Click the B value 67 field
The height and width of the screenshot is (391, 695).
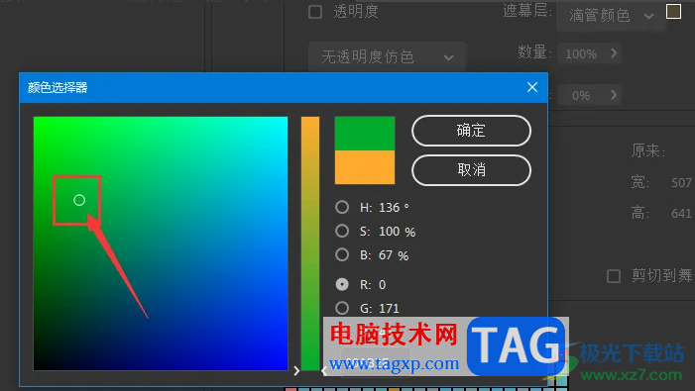pos(386,255)
